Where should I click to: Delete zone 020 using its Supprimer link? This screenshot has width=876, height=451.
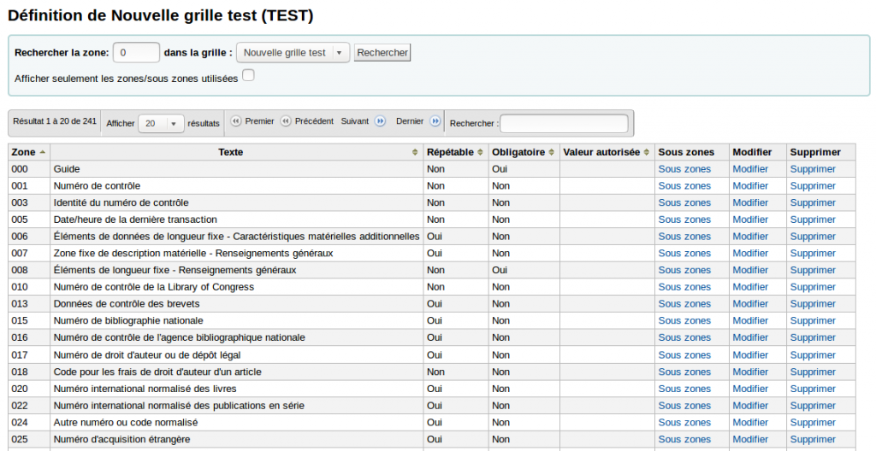(813, 389)
